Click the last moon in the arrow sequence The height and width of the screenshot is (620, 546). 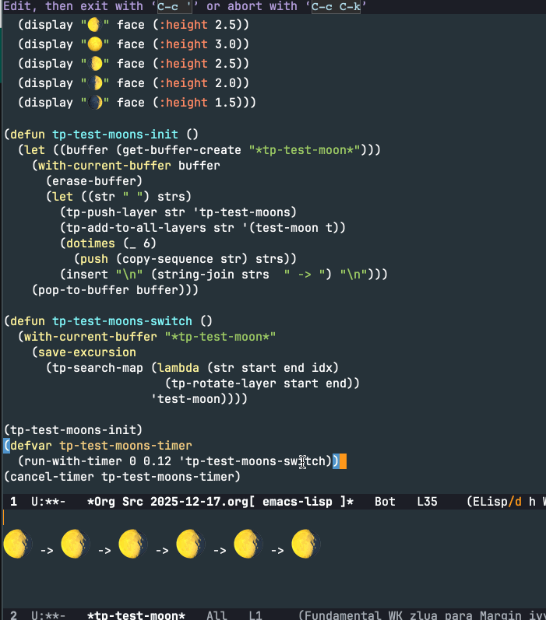click(307, 544)
